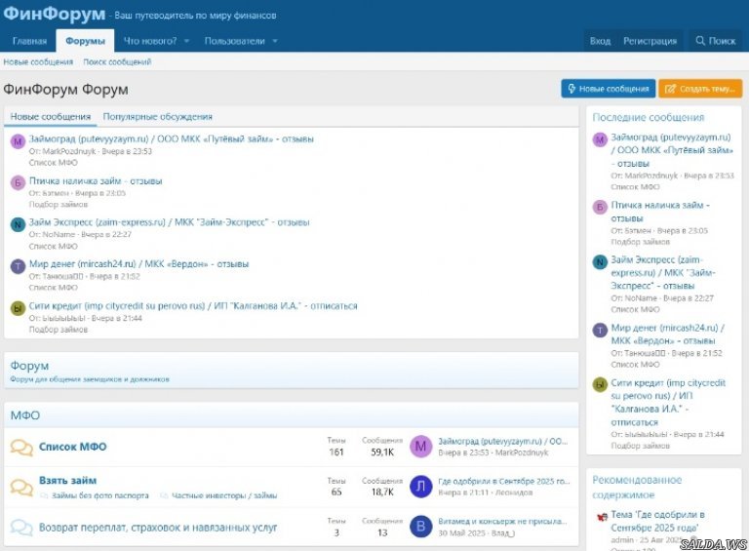Screen dimensions: 749x551
Task: Click the Вход login link
Action: 600,41
